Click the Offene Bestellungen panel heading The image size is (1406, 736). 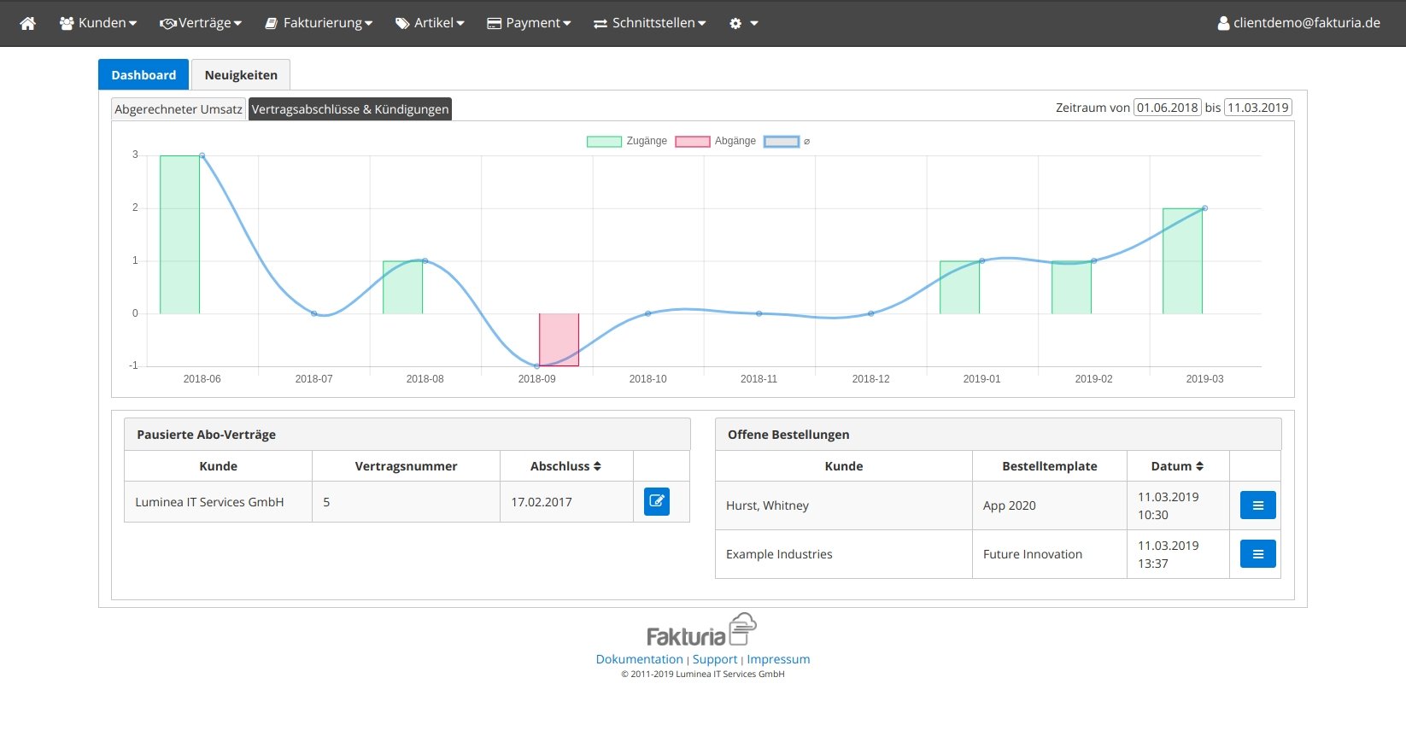(x=999, y=435)
